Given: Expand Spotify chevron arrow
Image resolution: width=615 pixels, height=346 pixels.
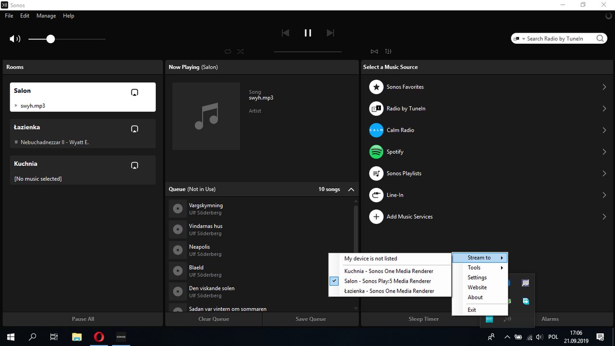Looking at the screenshot, I should pos(604,152).
